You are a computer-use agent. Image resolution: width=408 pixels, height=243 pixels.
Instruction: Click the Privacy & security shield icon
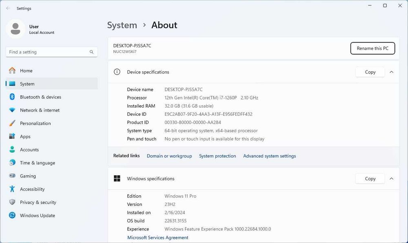12,202
